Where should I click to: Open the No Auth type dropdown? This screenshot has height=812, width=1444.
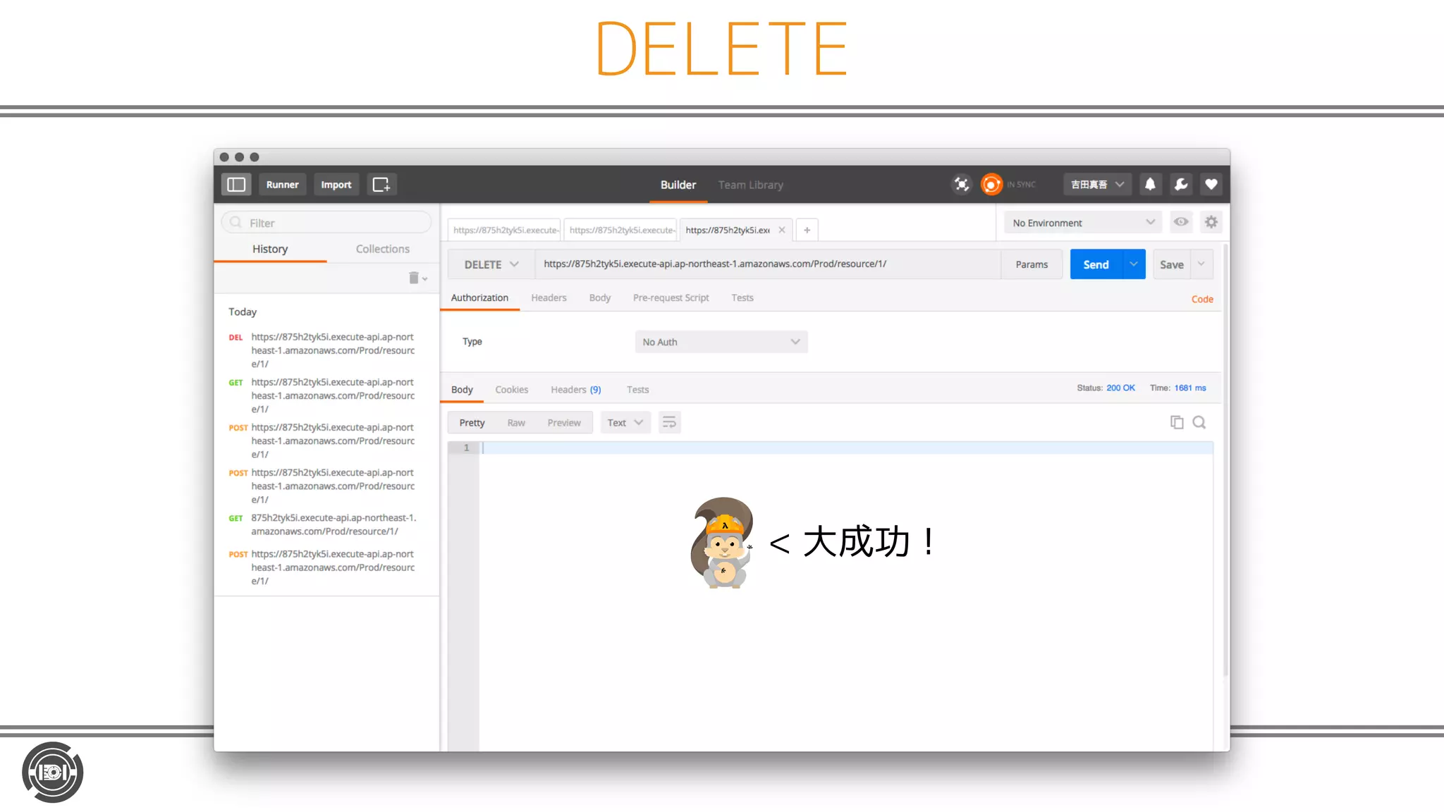point(721,342)
